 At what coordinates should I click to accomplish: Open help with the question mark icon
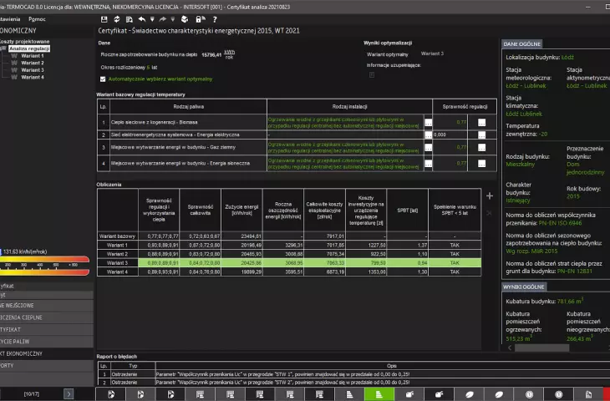(x=215, y=19)
